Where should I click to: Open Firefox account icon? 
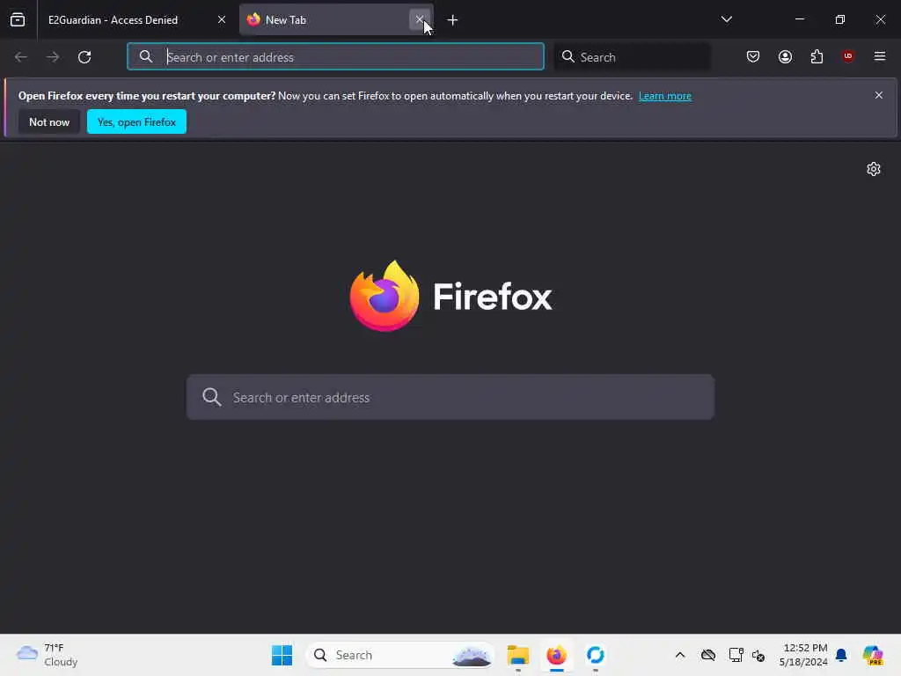[785, 57]
